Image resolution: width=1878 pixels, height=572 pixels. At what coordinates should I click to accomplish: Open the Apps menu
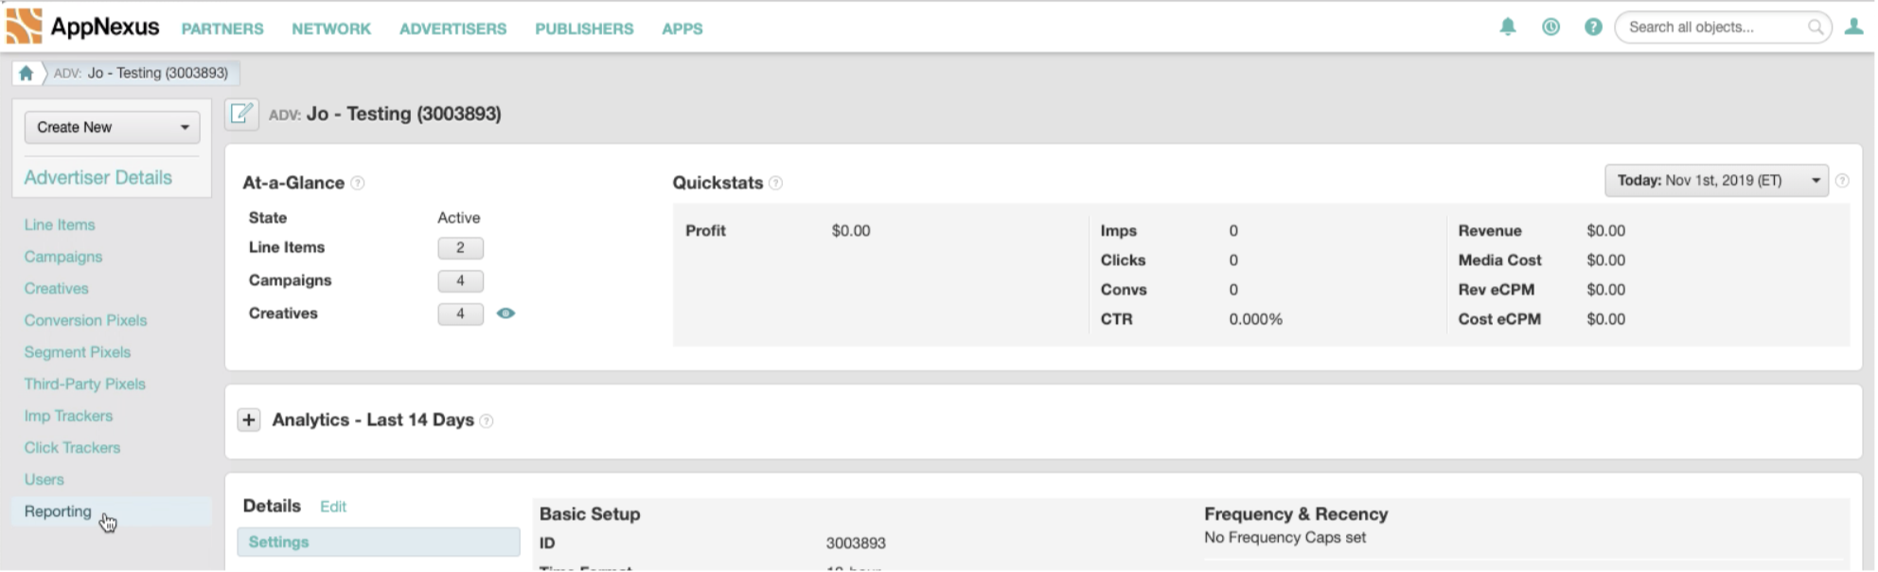tap(682, 29)
